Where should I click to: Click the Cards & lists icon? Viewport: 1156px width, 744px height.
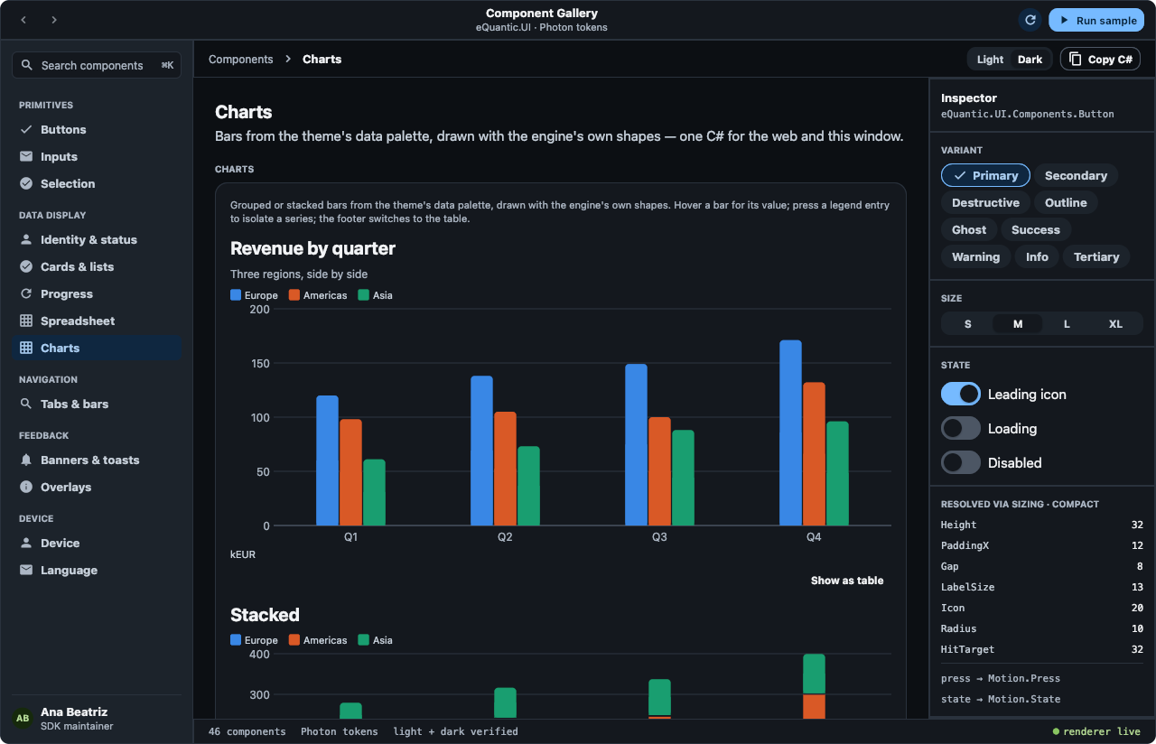point(26,266)
